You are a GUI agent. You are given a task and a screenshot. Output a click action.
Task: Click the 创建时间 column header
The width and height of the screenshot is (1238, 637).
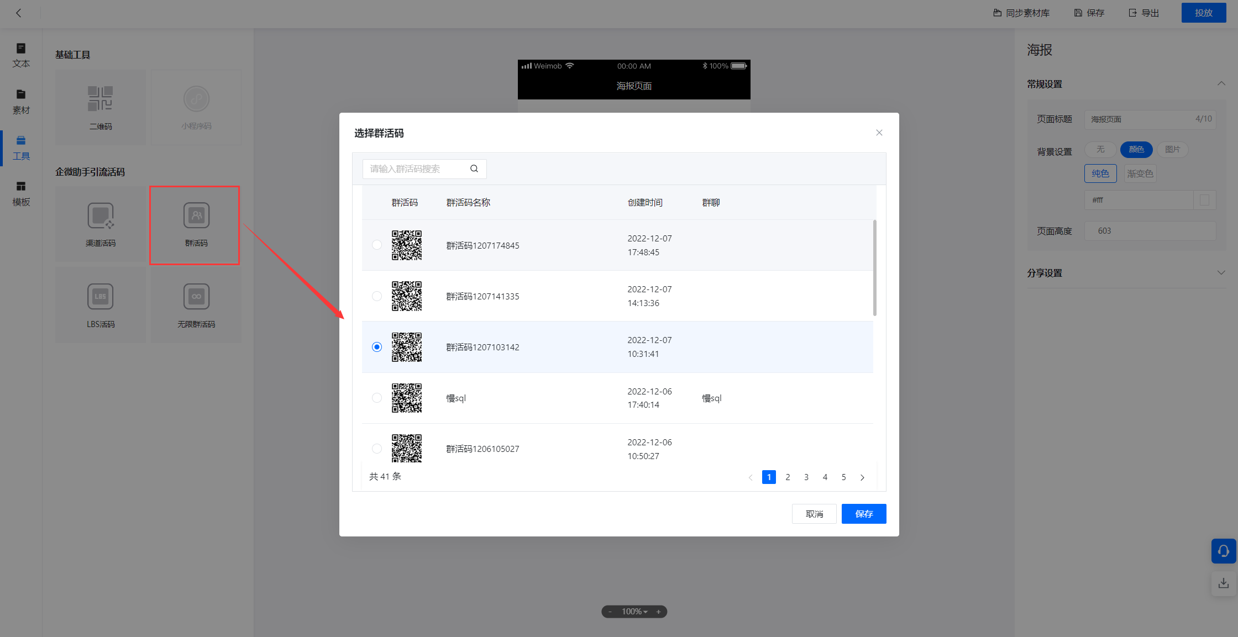click(645, 203)
